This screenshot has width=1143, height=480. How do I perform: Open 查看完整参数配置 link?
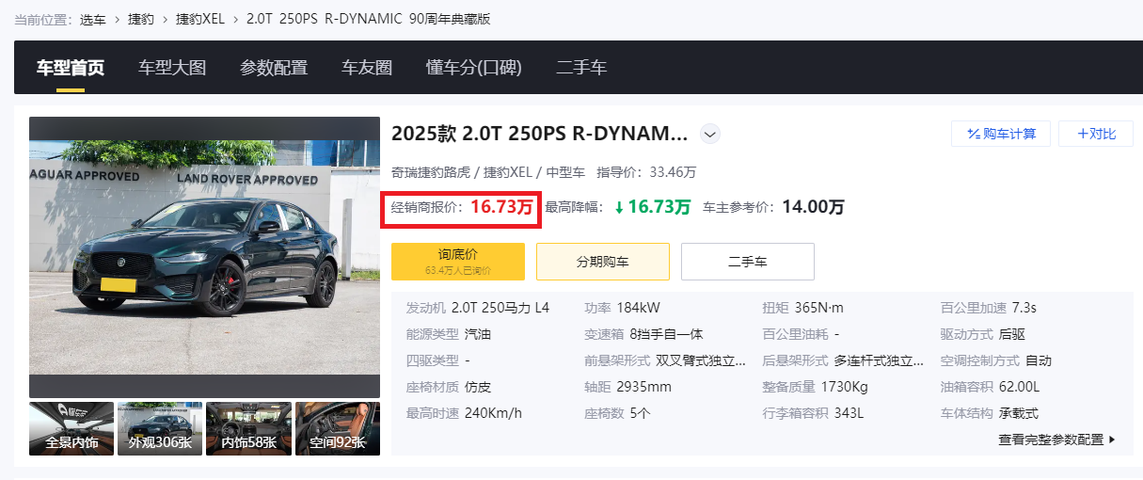coord(1056,440)
